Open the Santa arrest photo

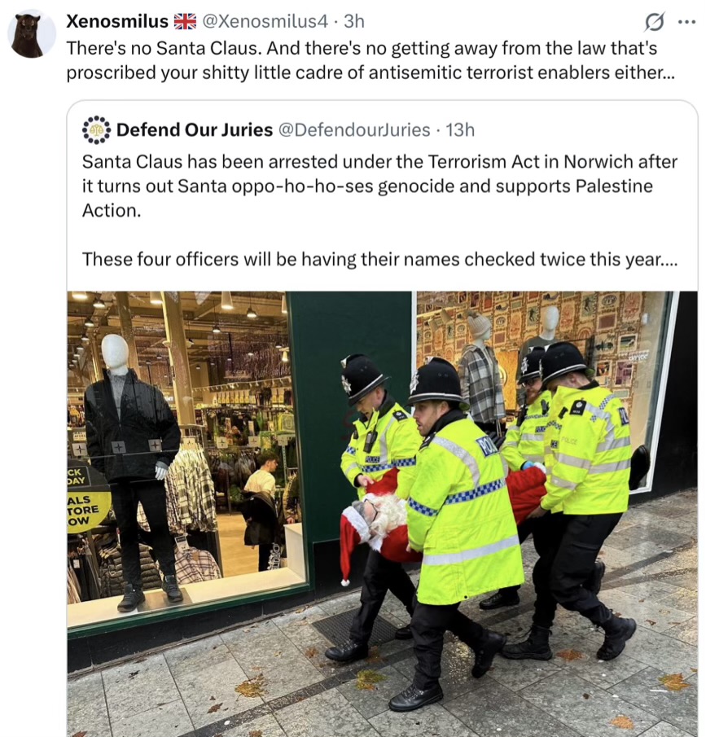point(382,514)
